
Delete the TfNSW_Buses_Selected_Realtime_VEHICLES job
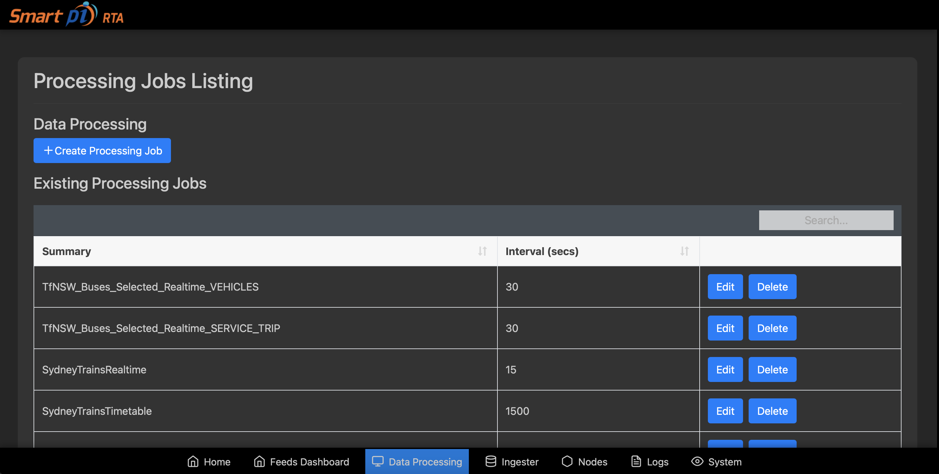772,287
